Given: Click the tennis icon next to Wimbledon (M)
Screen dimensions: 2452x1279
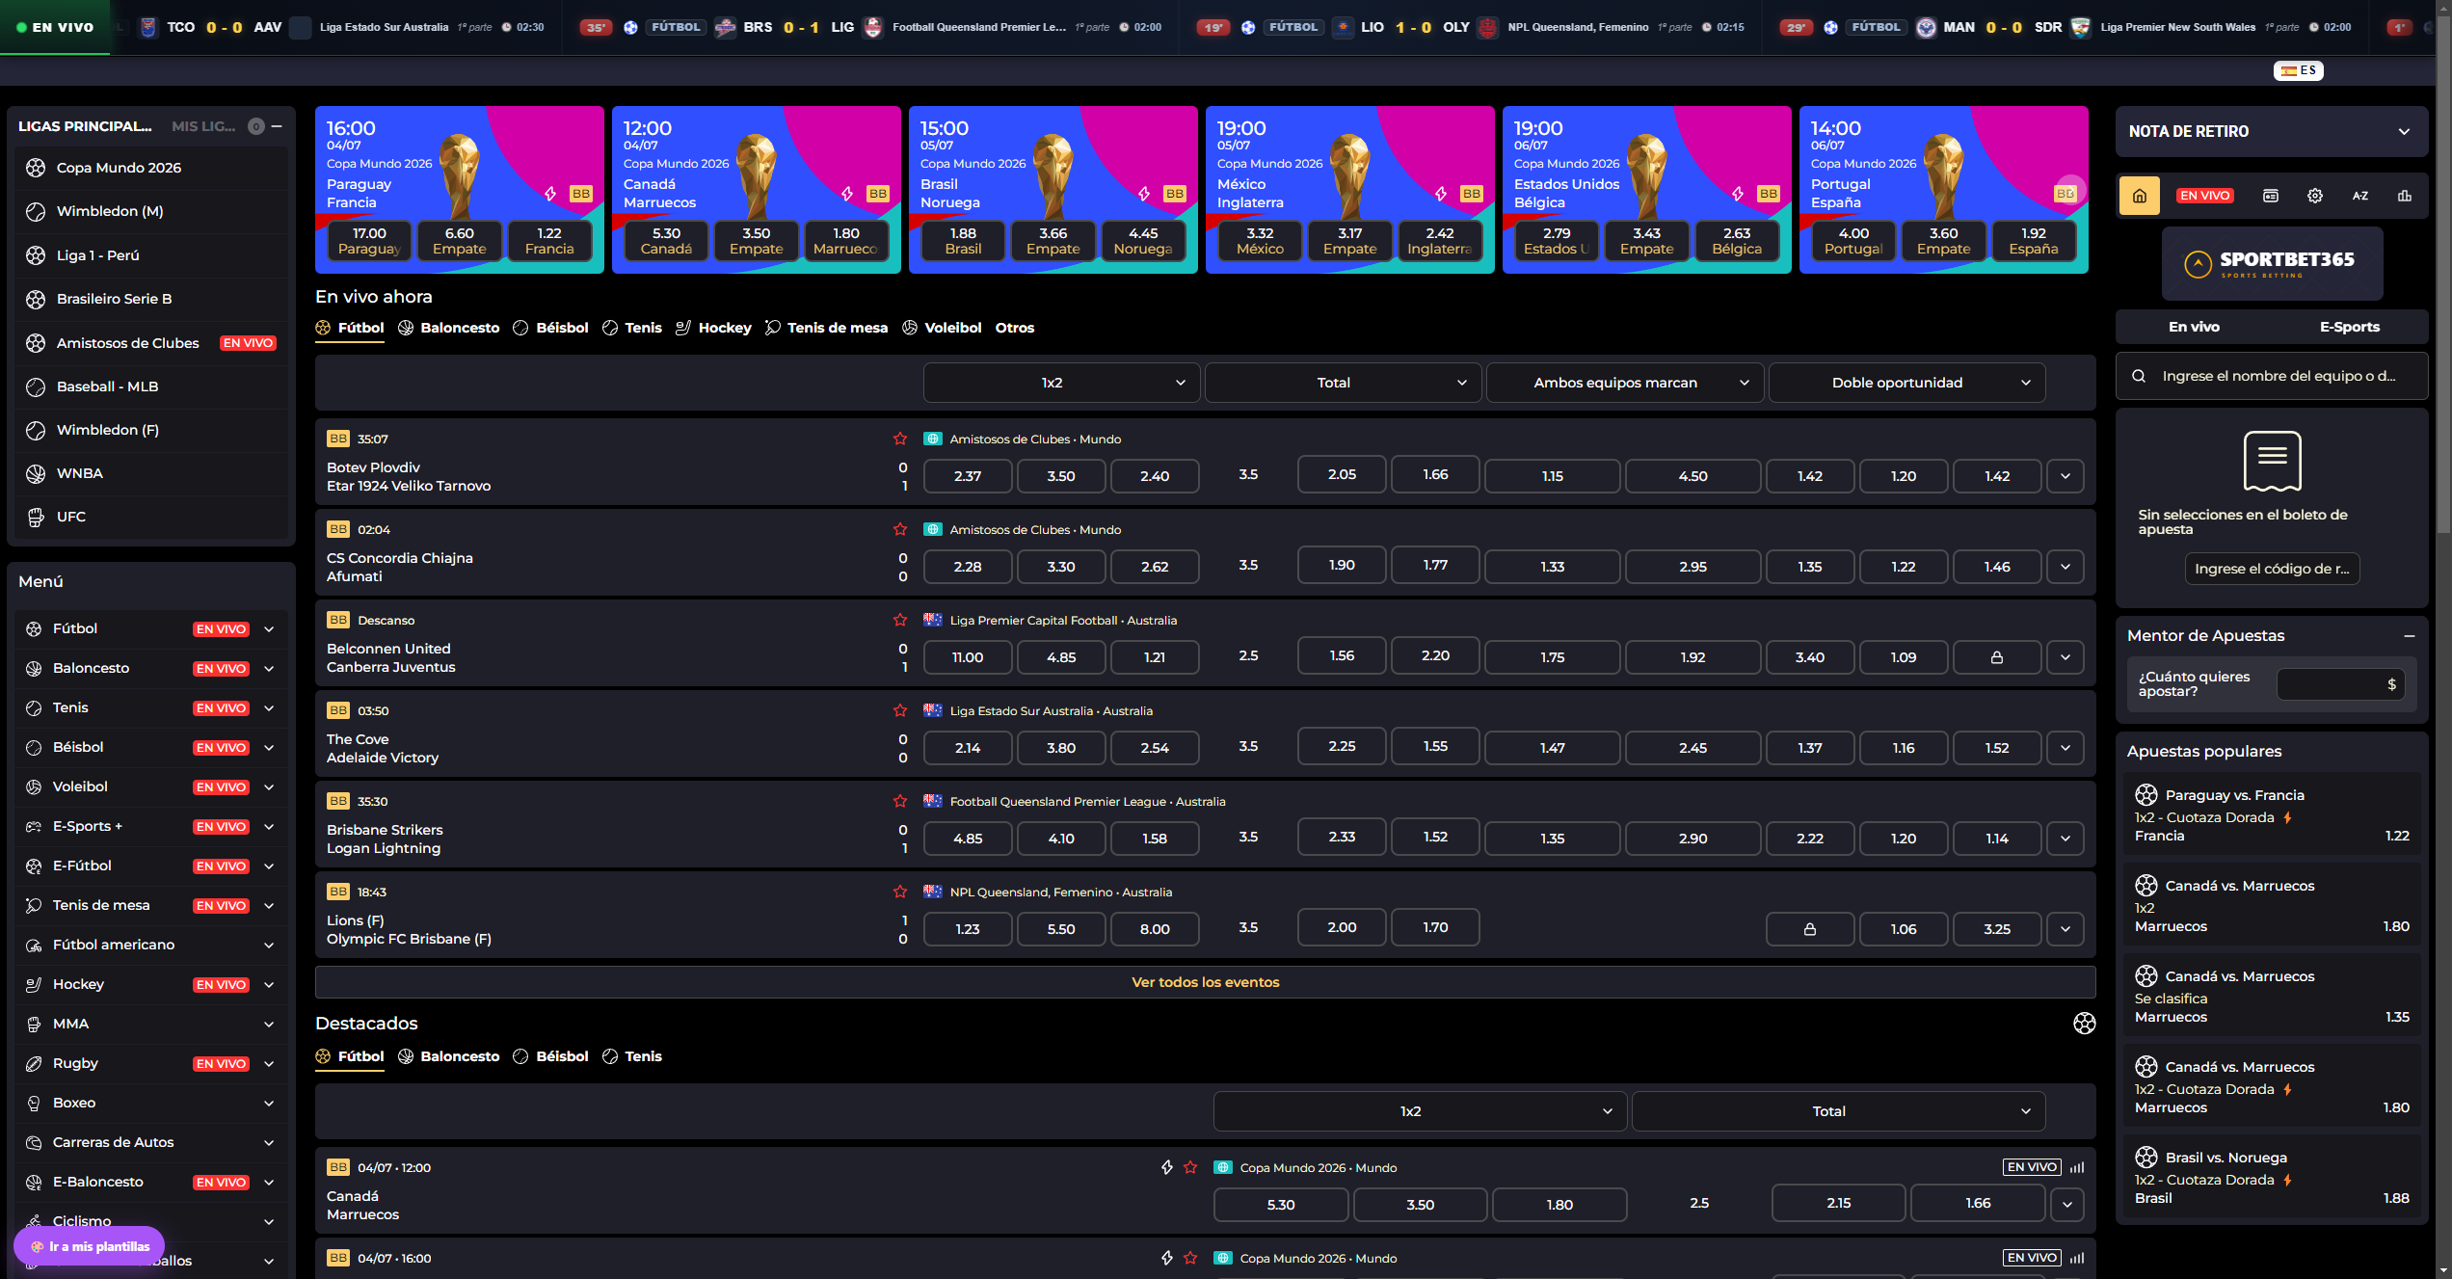Looking at the screenshot, I should [36, 211].
